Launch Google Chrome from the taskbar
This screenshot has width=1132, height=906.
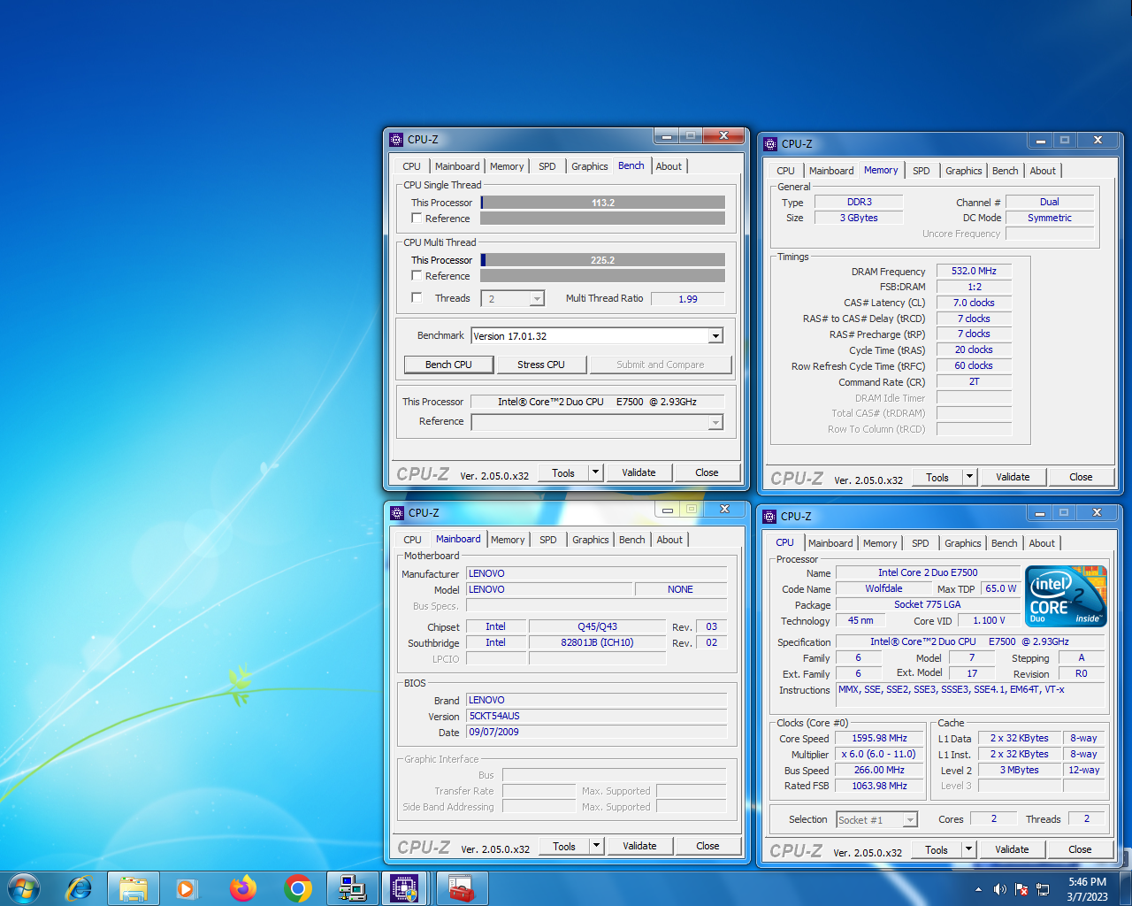[x=298, y=888]
